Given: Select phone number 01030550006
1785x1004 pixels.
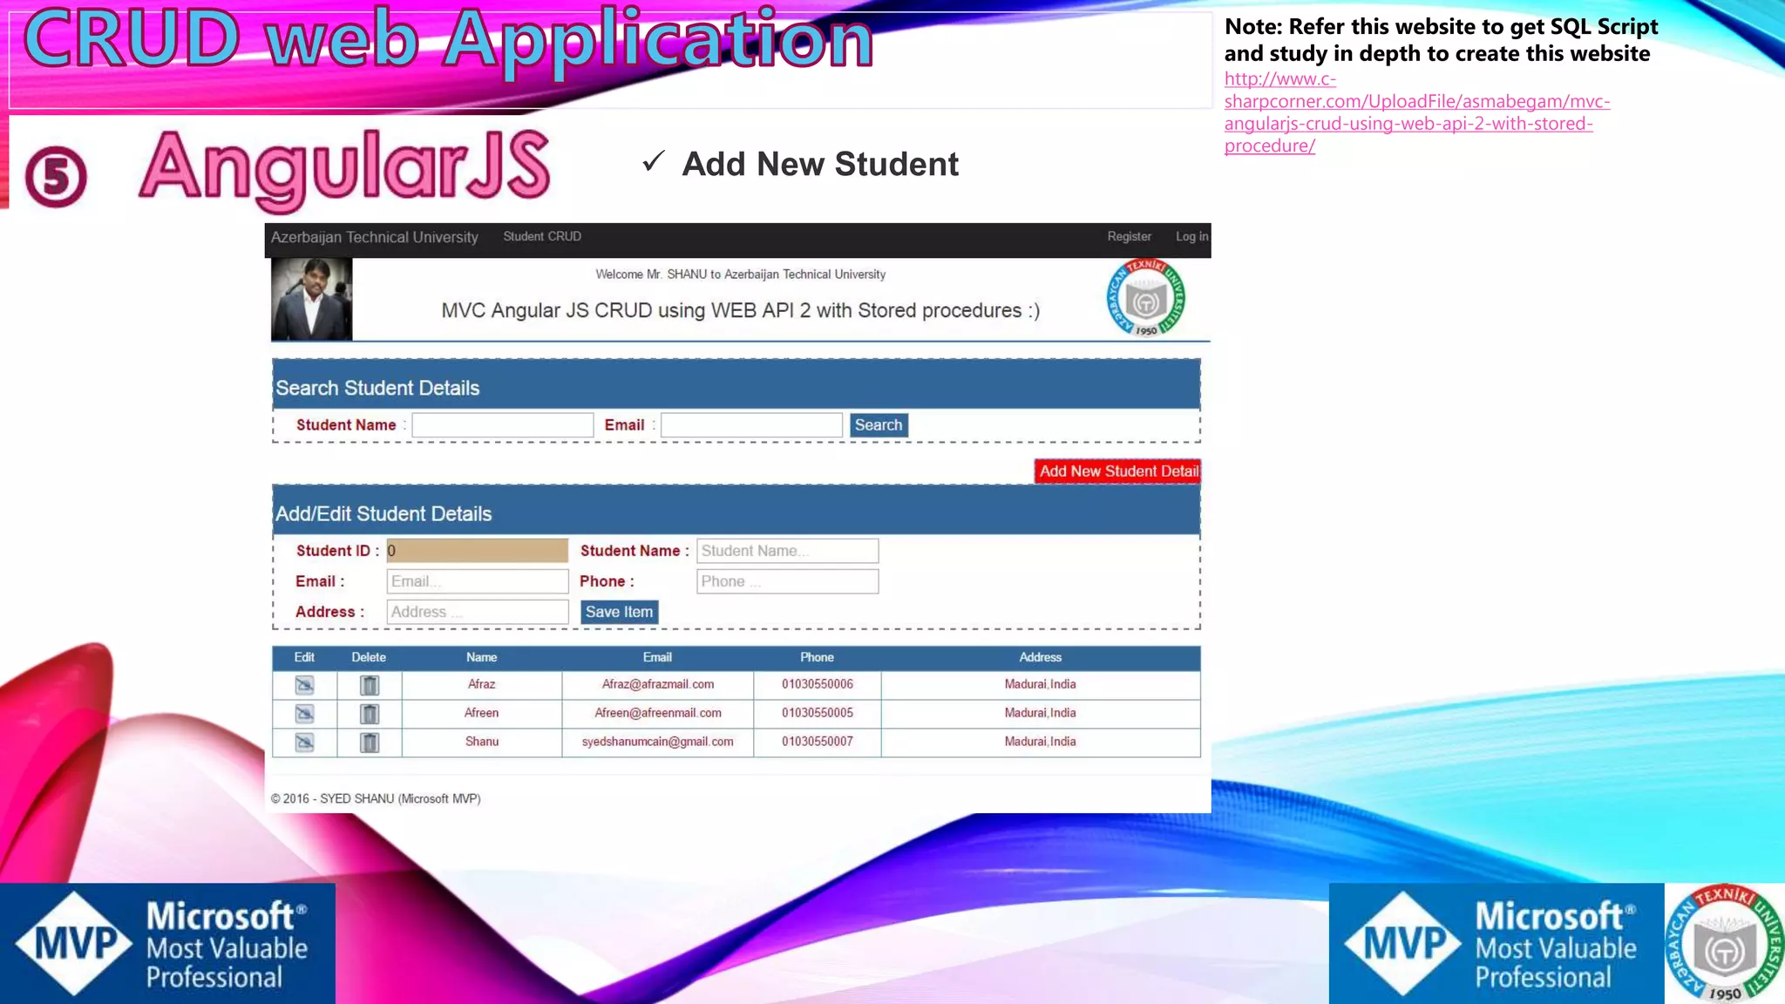Looking at the screenshot, I should pos(818,684).
